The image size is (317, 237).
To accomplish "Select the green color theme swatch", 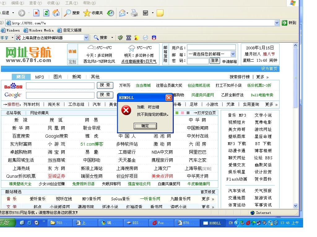I will click(x=177, y=113).
